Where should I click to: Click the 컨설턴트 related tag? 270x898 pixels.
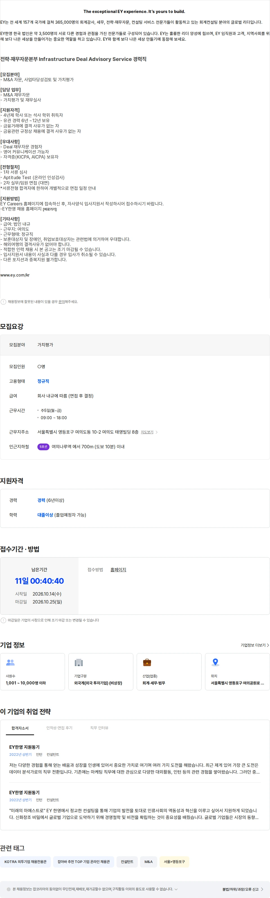(x=127, y=862)
